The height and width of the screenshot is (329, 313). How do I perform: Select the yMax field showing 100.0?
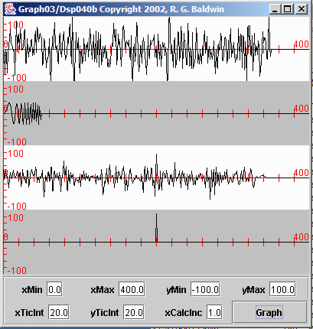click(282, 290)
